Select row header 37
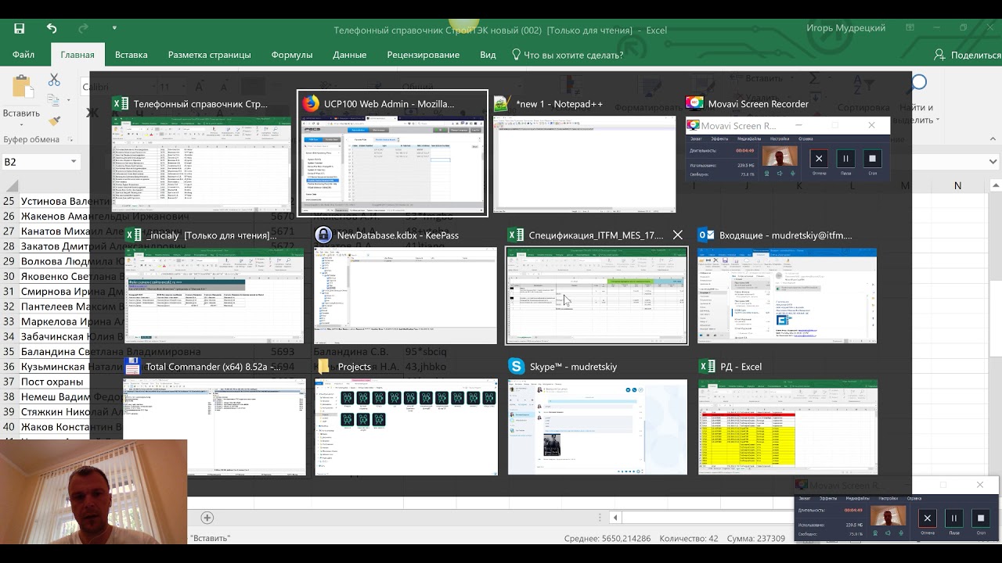 9,382
